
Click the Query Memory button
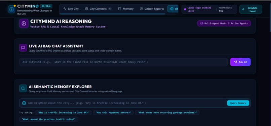tap(238, 103)
